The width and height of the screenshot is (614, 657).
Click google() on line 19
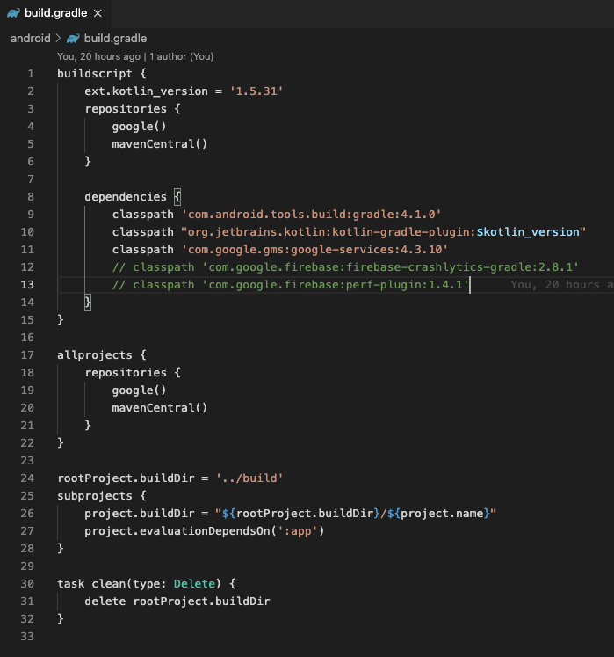(139, 391)
